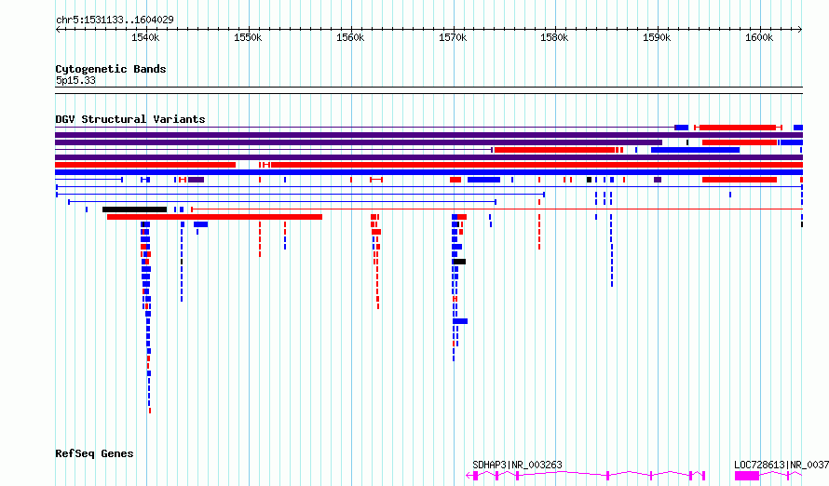Screen dimensions: 829x486
Task: Click the 1540k scale label
Action: tap(145, 37)
